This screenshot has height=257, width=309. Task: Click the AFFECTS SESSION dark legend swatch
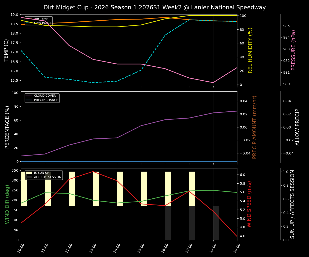pyautogui.click(x=28, y=177)
